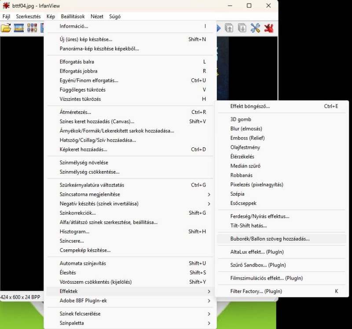Open Színkorrekciók... dialog
Viewport: 352px width, 329px height.
130,213
